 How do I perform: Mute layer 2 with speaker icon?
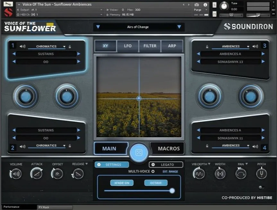22,146
